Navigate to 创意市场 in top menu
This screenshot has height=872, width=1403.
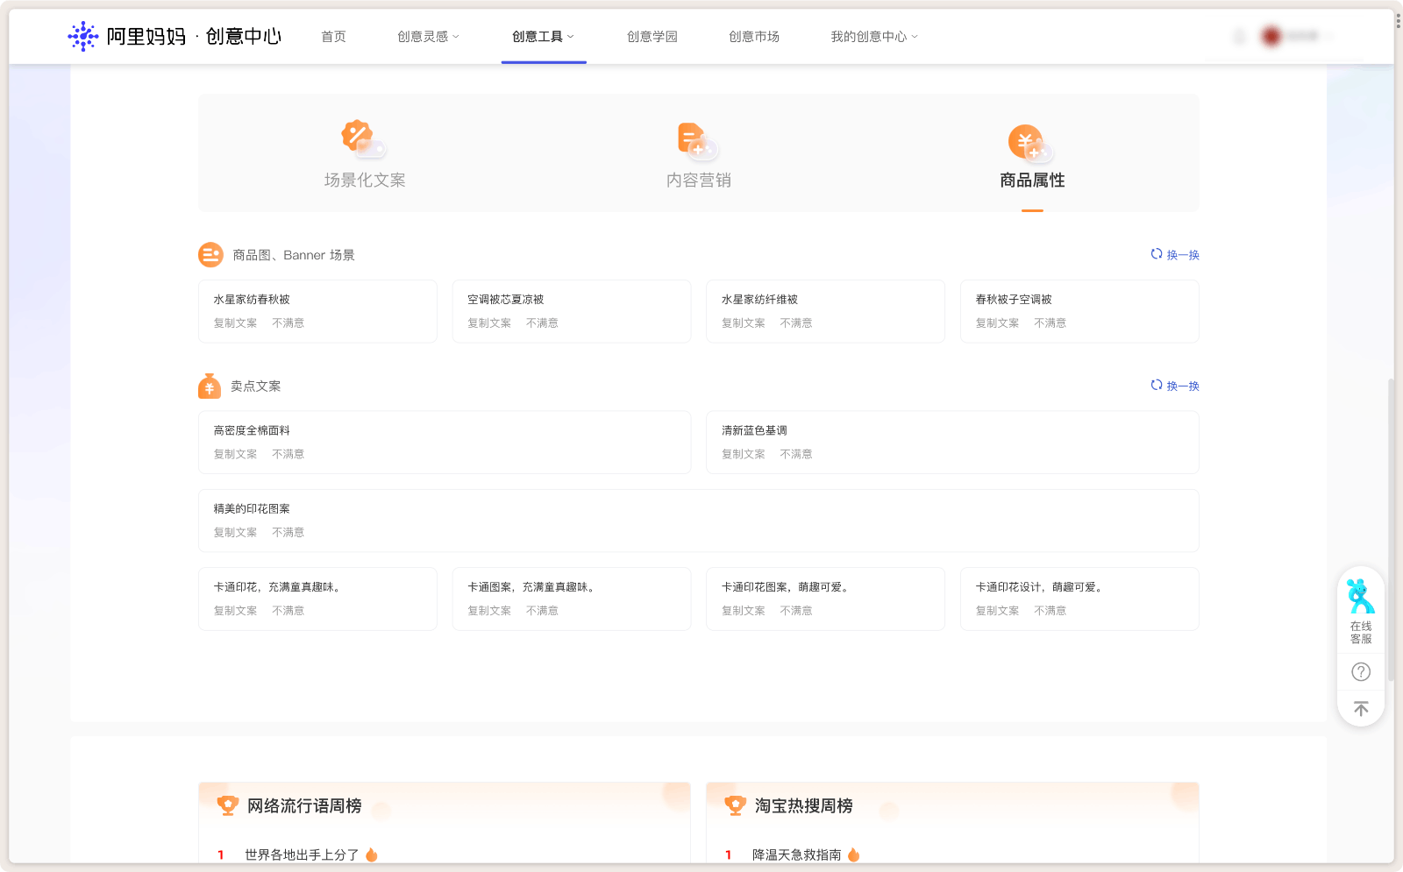[754, 37]
